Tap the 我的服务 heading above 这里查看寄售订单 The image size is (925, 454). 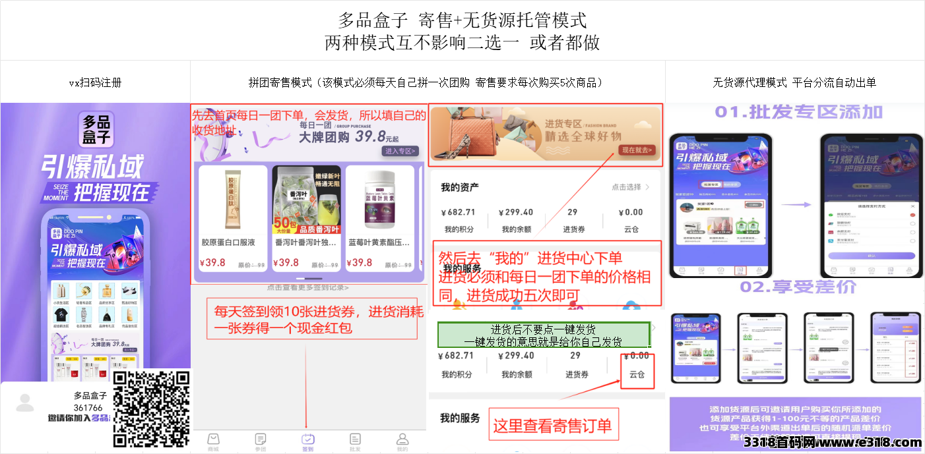click(461, 418)
